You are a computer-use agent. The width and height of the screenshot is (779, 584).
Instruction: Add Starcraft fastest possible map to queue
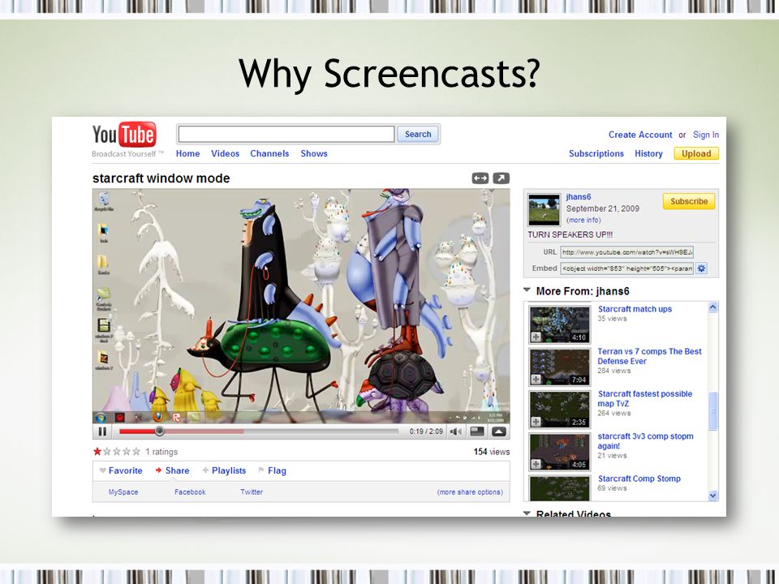click(x=536, y=422)
